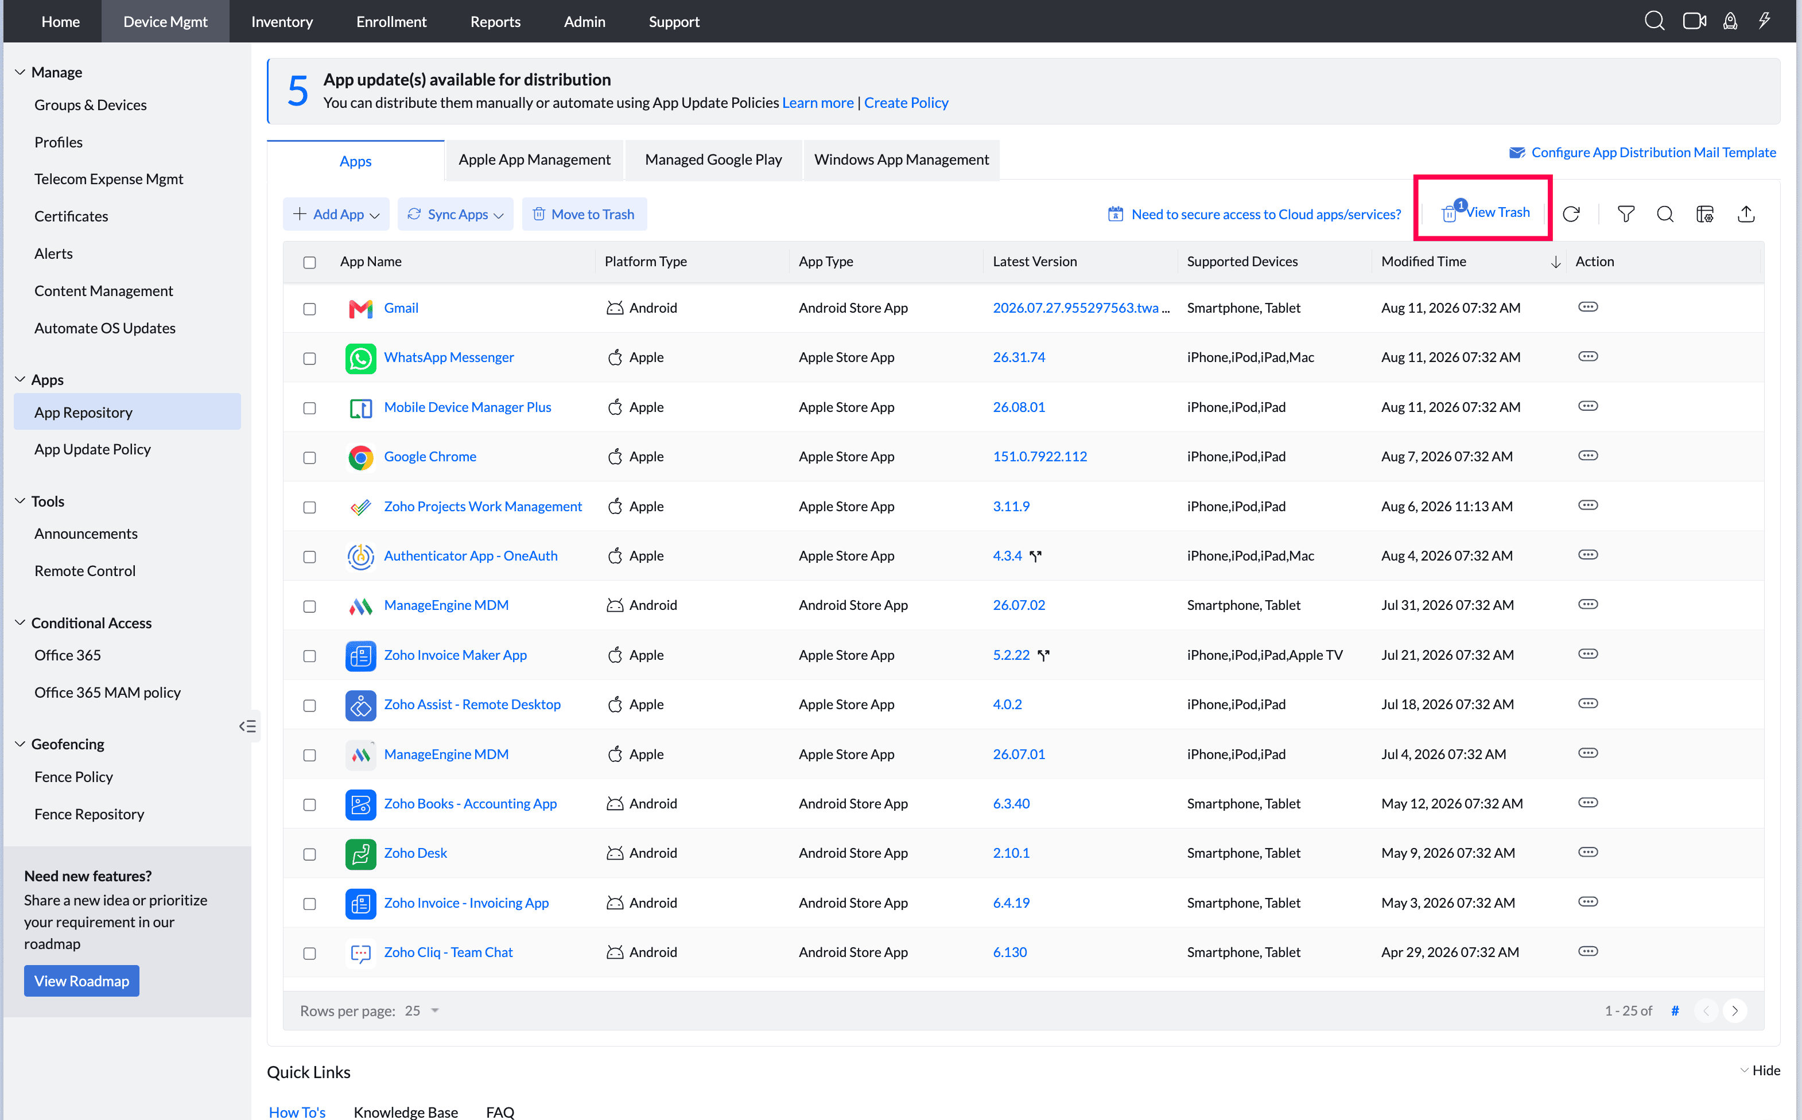Click the export upload icon

point(1746,214)
